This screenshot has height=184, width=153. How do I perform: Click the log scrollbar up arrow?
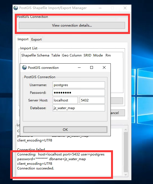126,130
